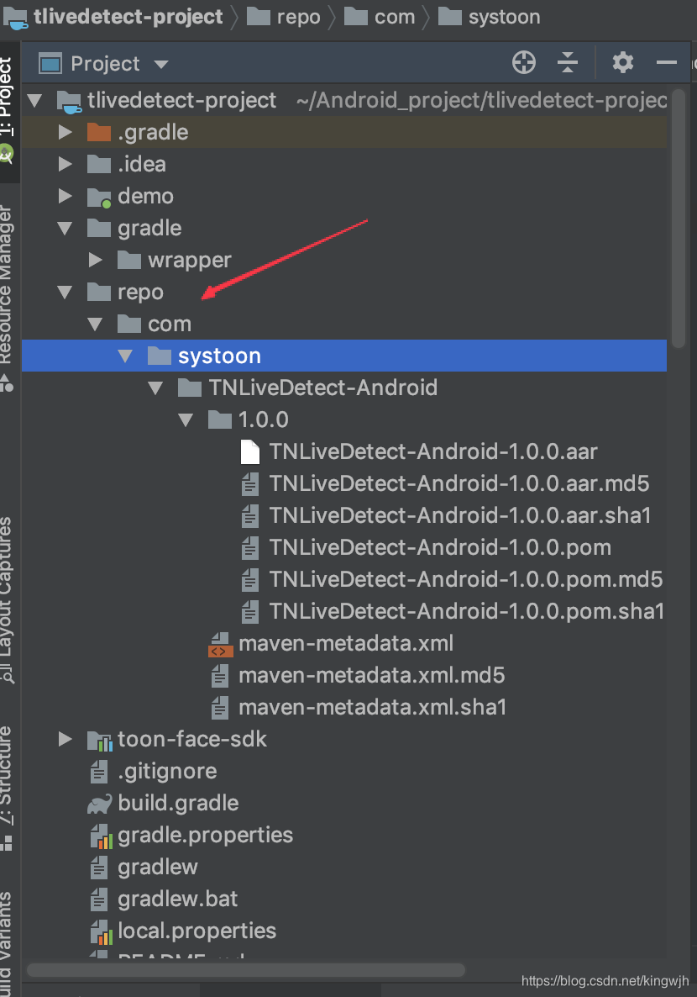The height and width of the screenshot is (997, 697).
Task: Click repo in the breadcrumb bar
Action: [x=299, y=17]
